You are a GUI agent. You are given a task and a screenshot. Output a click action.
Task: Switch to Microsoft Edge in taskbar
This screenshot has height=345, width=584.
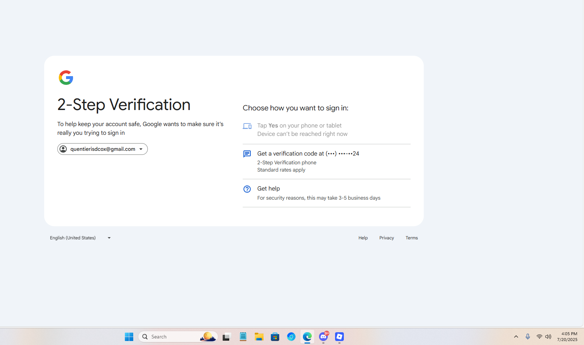click(x=307, y=337)
